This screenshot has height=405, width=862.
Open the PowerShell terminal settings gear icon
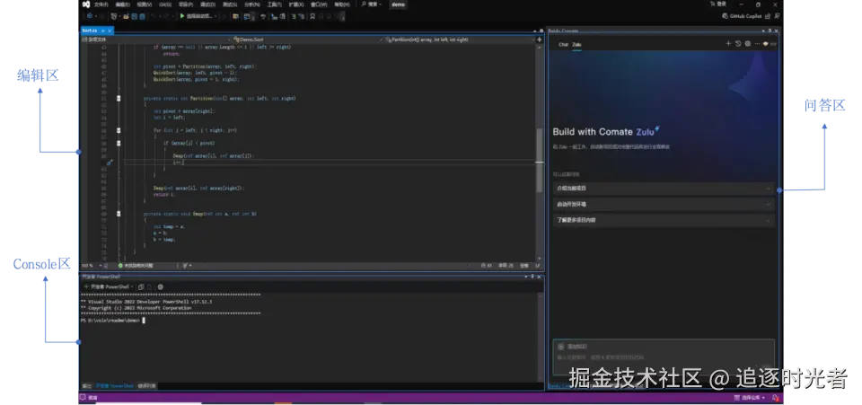click(x=161, y=286)
